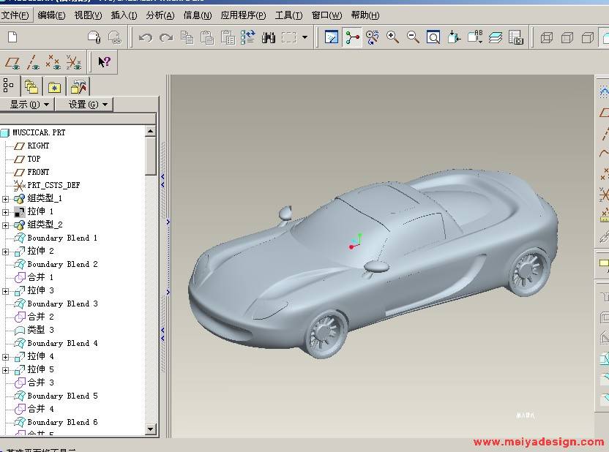Open the 编辑(E) menu
This screenshot has width=609, height=452.
point(52,15)
